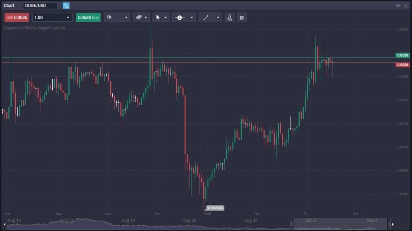Select the trend line drawing tool

click(206, 18)
